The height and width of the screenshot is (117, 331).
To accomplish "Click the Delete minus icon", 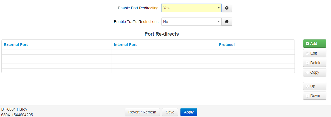I will point(307,63).
